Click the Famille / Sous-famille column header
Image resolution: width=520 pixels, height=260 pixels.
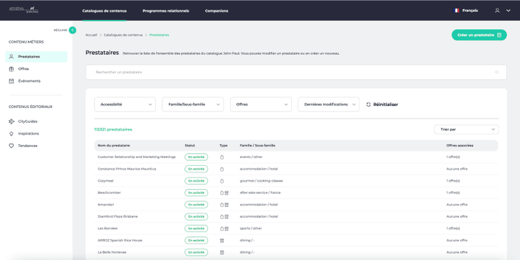click(257, 146)
